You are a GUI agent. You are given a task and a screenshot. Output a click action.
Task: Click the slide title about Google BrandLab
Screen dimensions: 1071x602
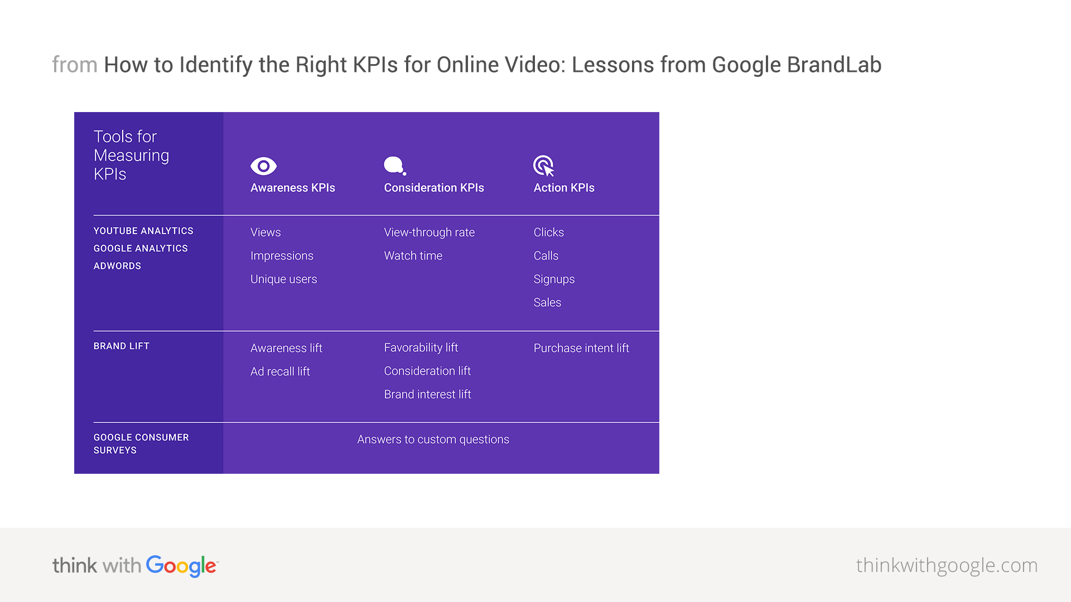click(x=467, y=65)
